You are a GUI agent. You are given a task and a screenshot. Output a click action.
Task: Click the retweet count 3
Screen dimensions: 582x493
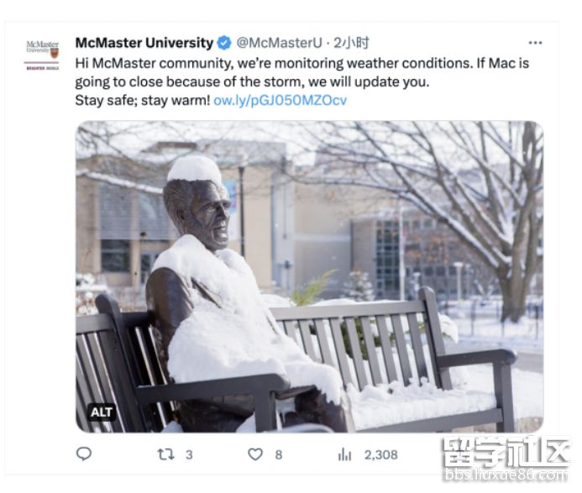tap(189, 454)
